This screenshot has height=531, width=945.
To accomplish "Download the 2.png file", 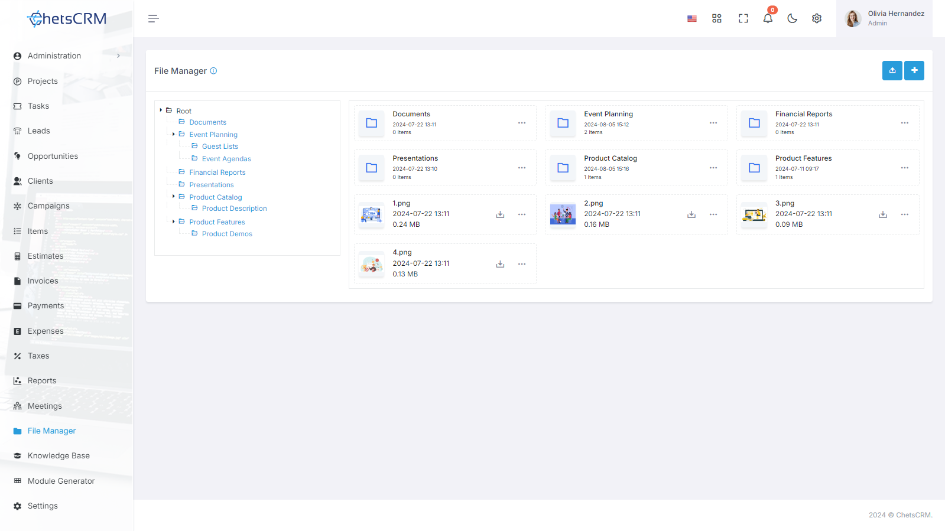I will coord(691,214).
